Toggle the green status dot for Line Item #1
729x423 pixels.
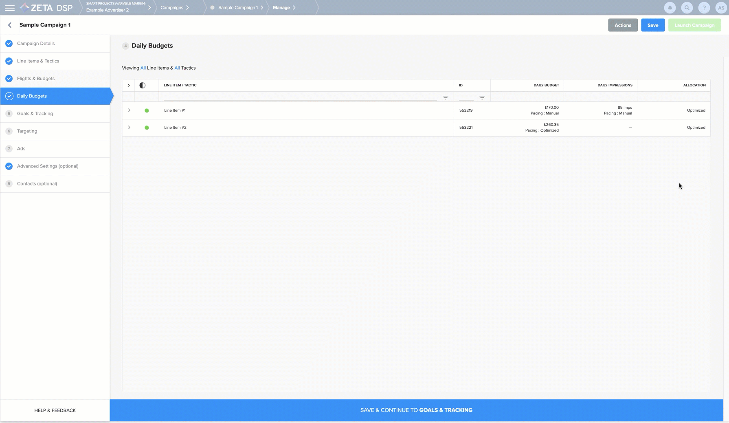click(147, 110)
